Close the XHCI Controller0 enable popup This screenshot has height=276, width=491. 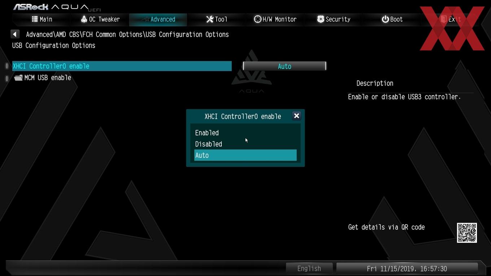296,116
